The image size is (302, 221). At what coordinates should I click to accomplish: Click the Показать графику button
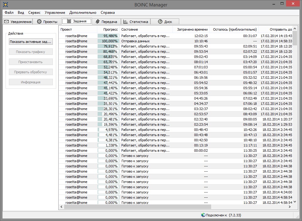(31, 52)
